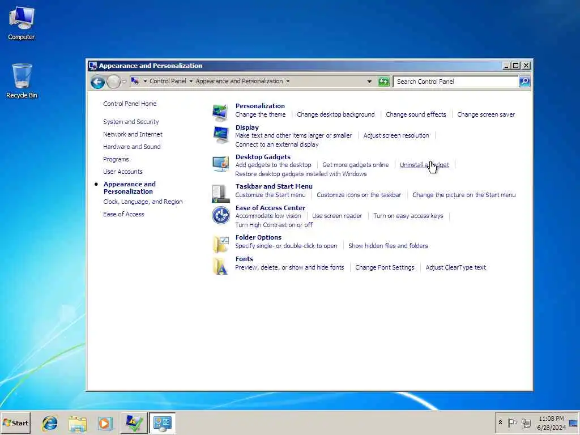Open Internet Explorer from the taskbar
Image resolution: width=580 pixels, height=435 pixels.
50,423
